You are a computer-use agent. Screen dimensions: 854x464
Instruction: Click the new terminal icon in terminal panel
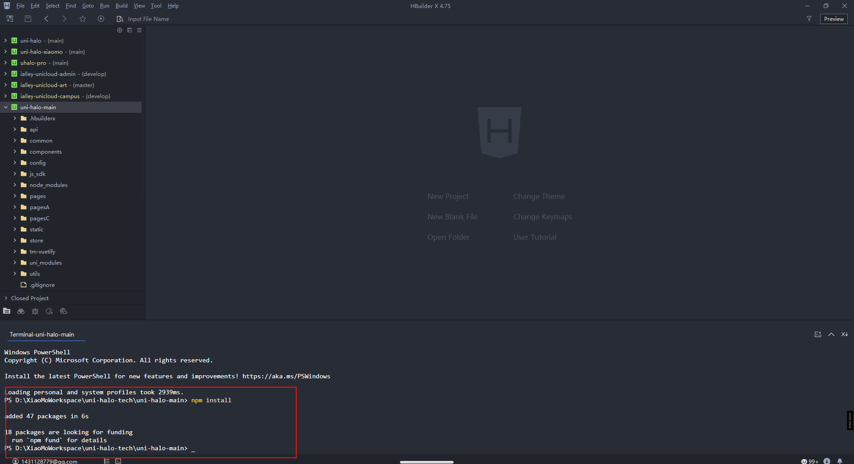(818, 334)
